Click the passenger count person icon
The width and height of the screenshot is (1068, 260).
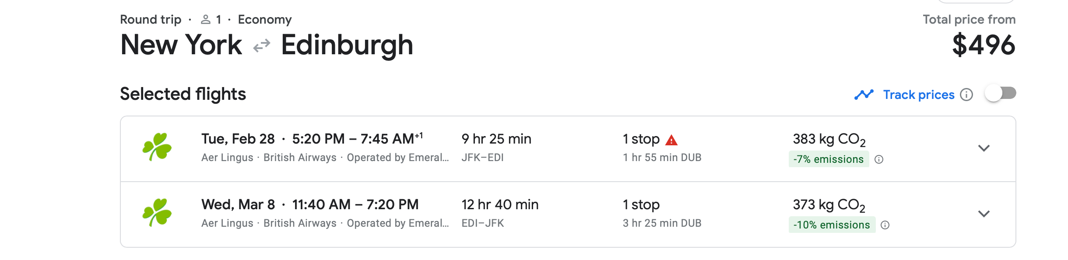[x=205, y=20]
